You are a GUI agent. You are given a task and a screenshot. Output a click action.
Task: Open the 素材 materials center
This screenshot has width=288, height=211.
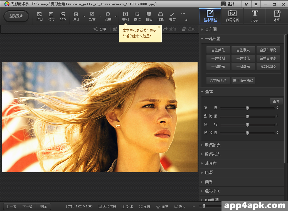125,16
